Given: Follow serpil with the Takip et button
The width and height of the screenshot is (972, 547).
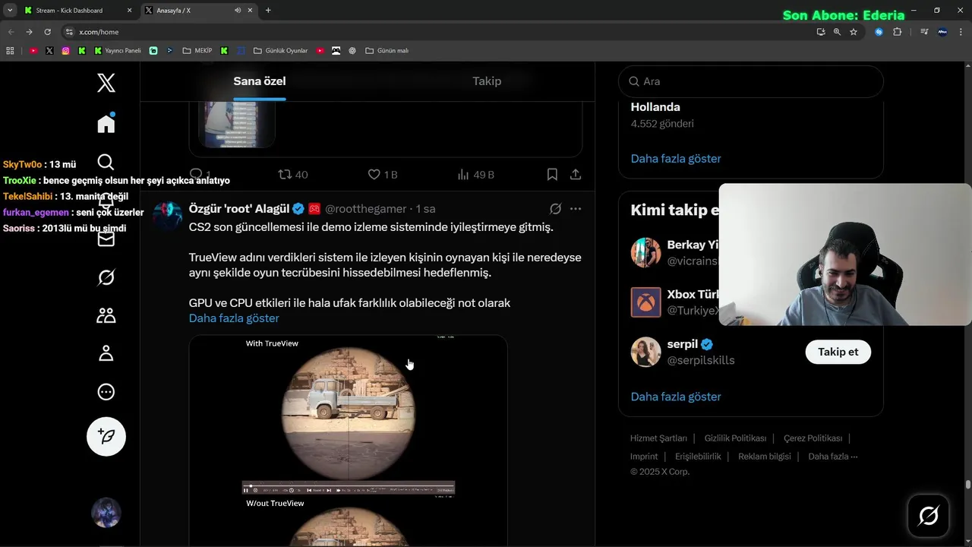Looking at the screenshot, I should point(838,352).
